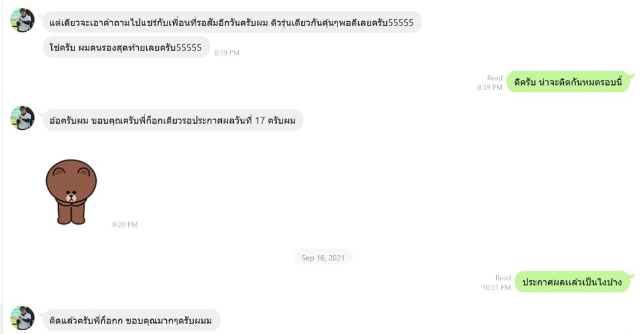Click avatar next to 'รอประกาศผลวันที่ 17' message
Screen dimensions: 640x334
click(x=22, y=118)
